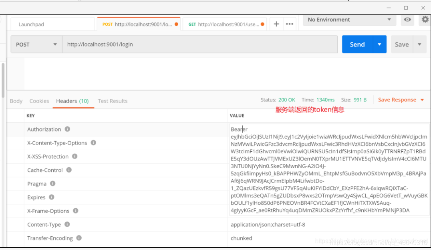Send the login request
431x250 pixels.
[357, 44]
